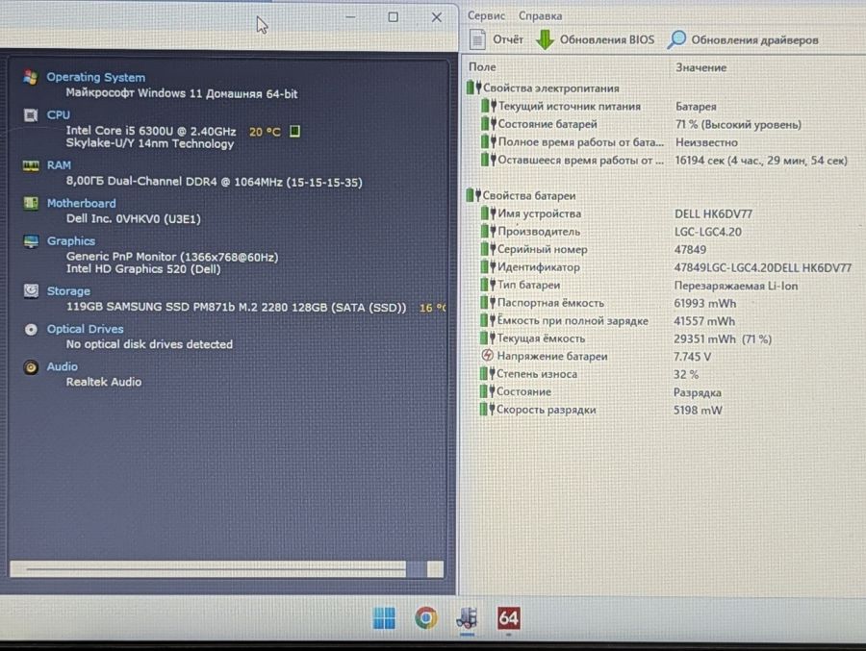Click the 61993 mWh value

[705, 303]
